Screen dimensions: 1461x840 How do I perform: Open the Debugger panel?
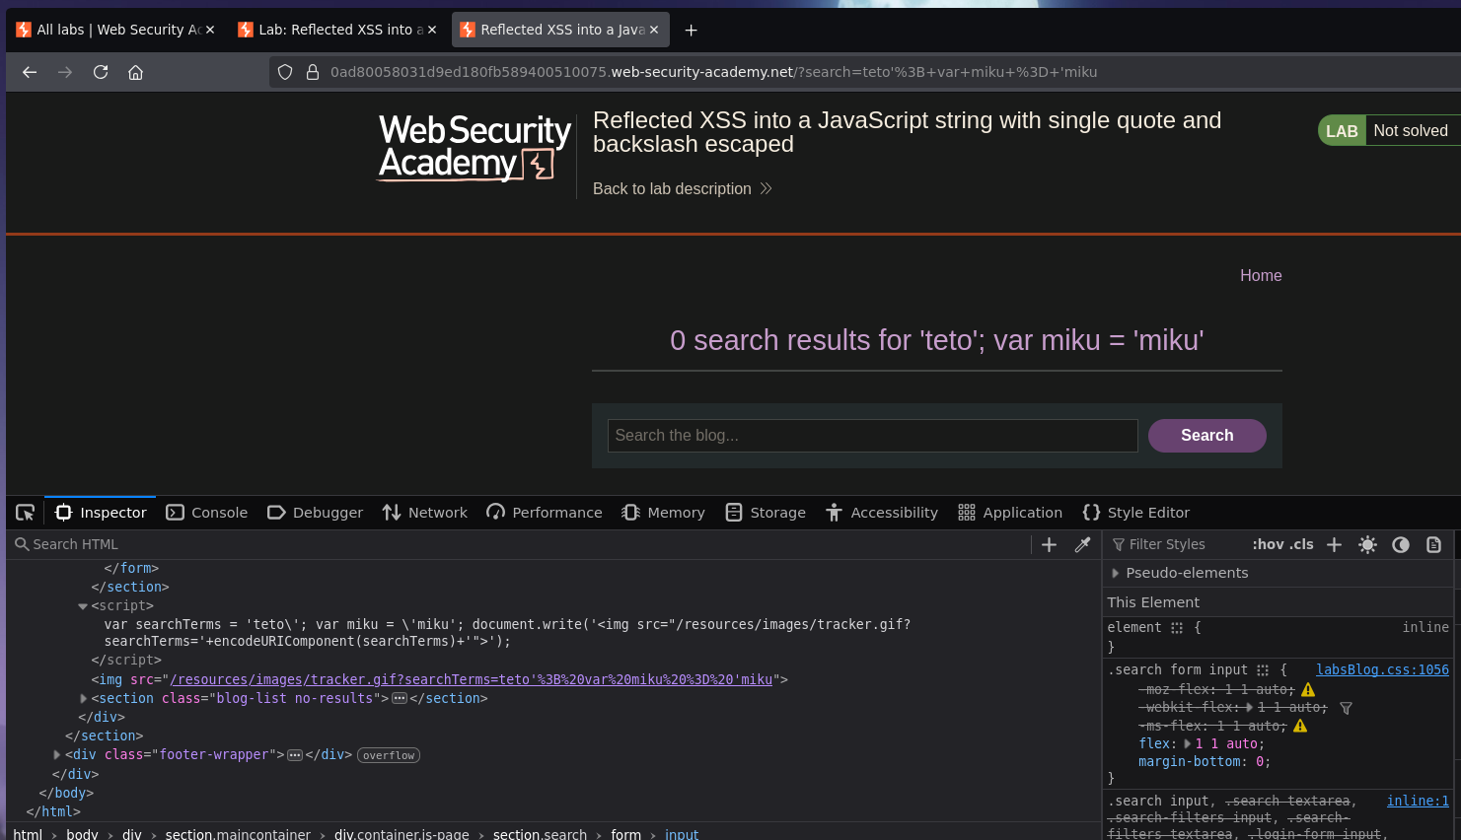point(315,513)
